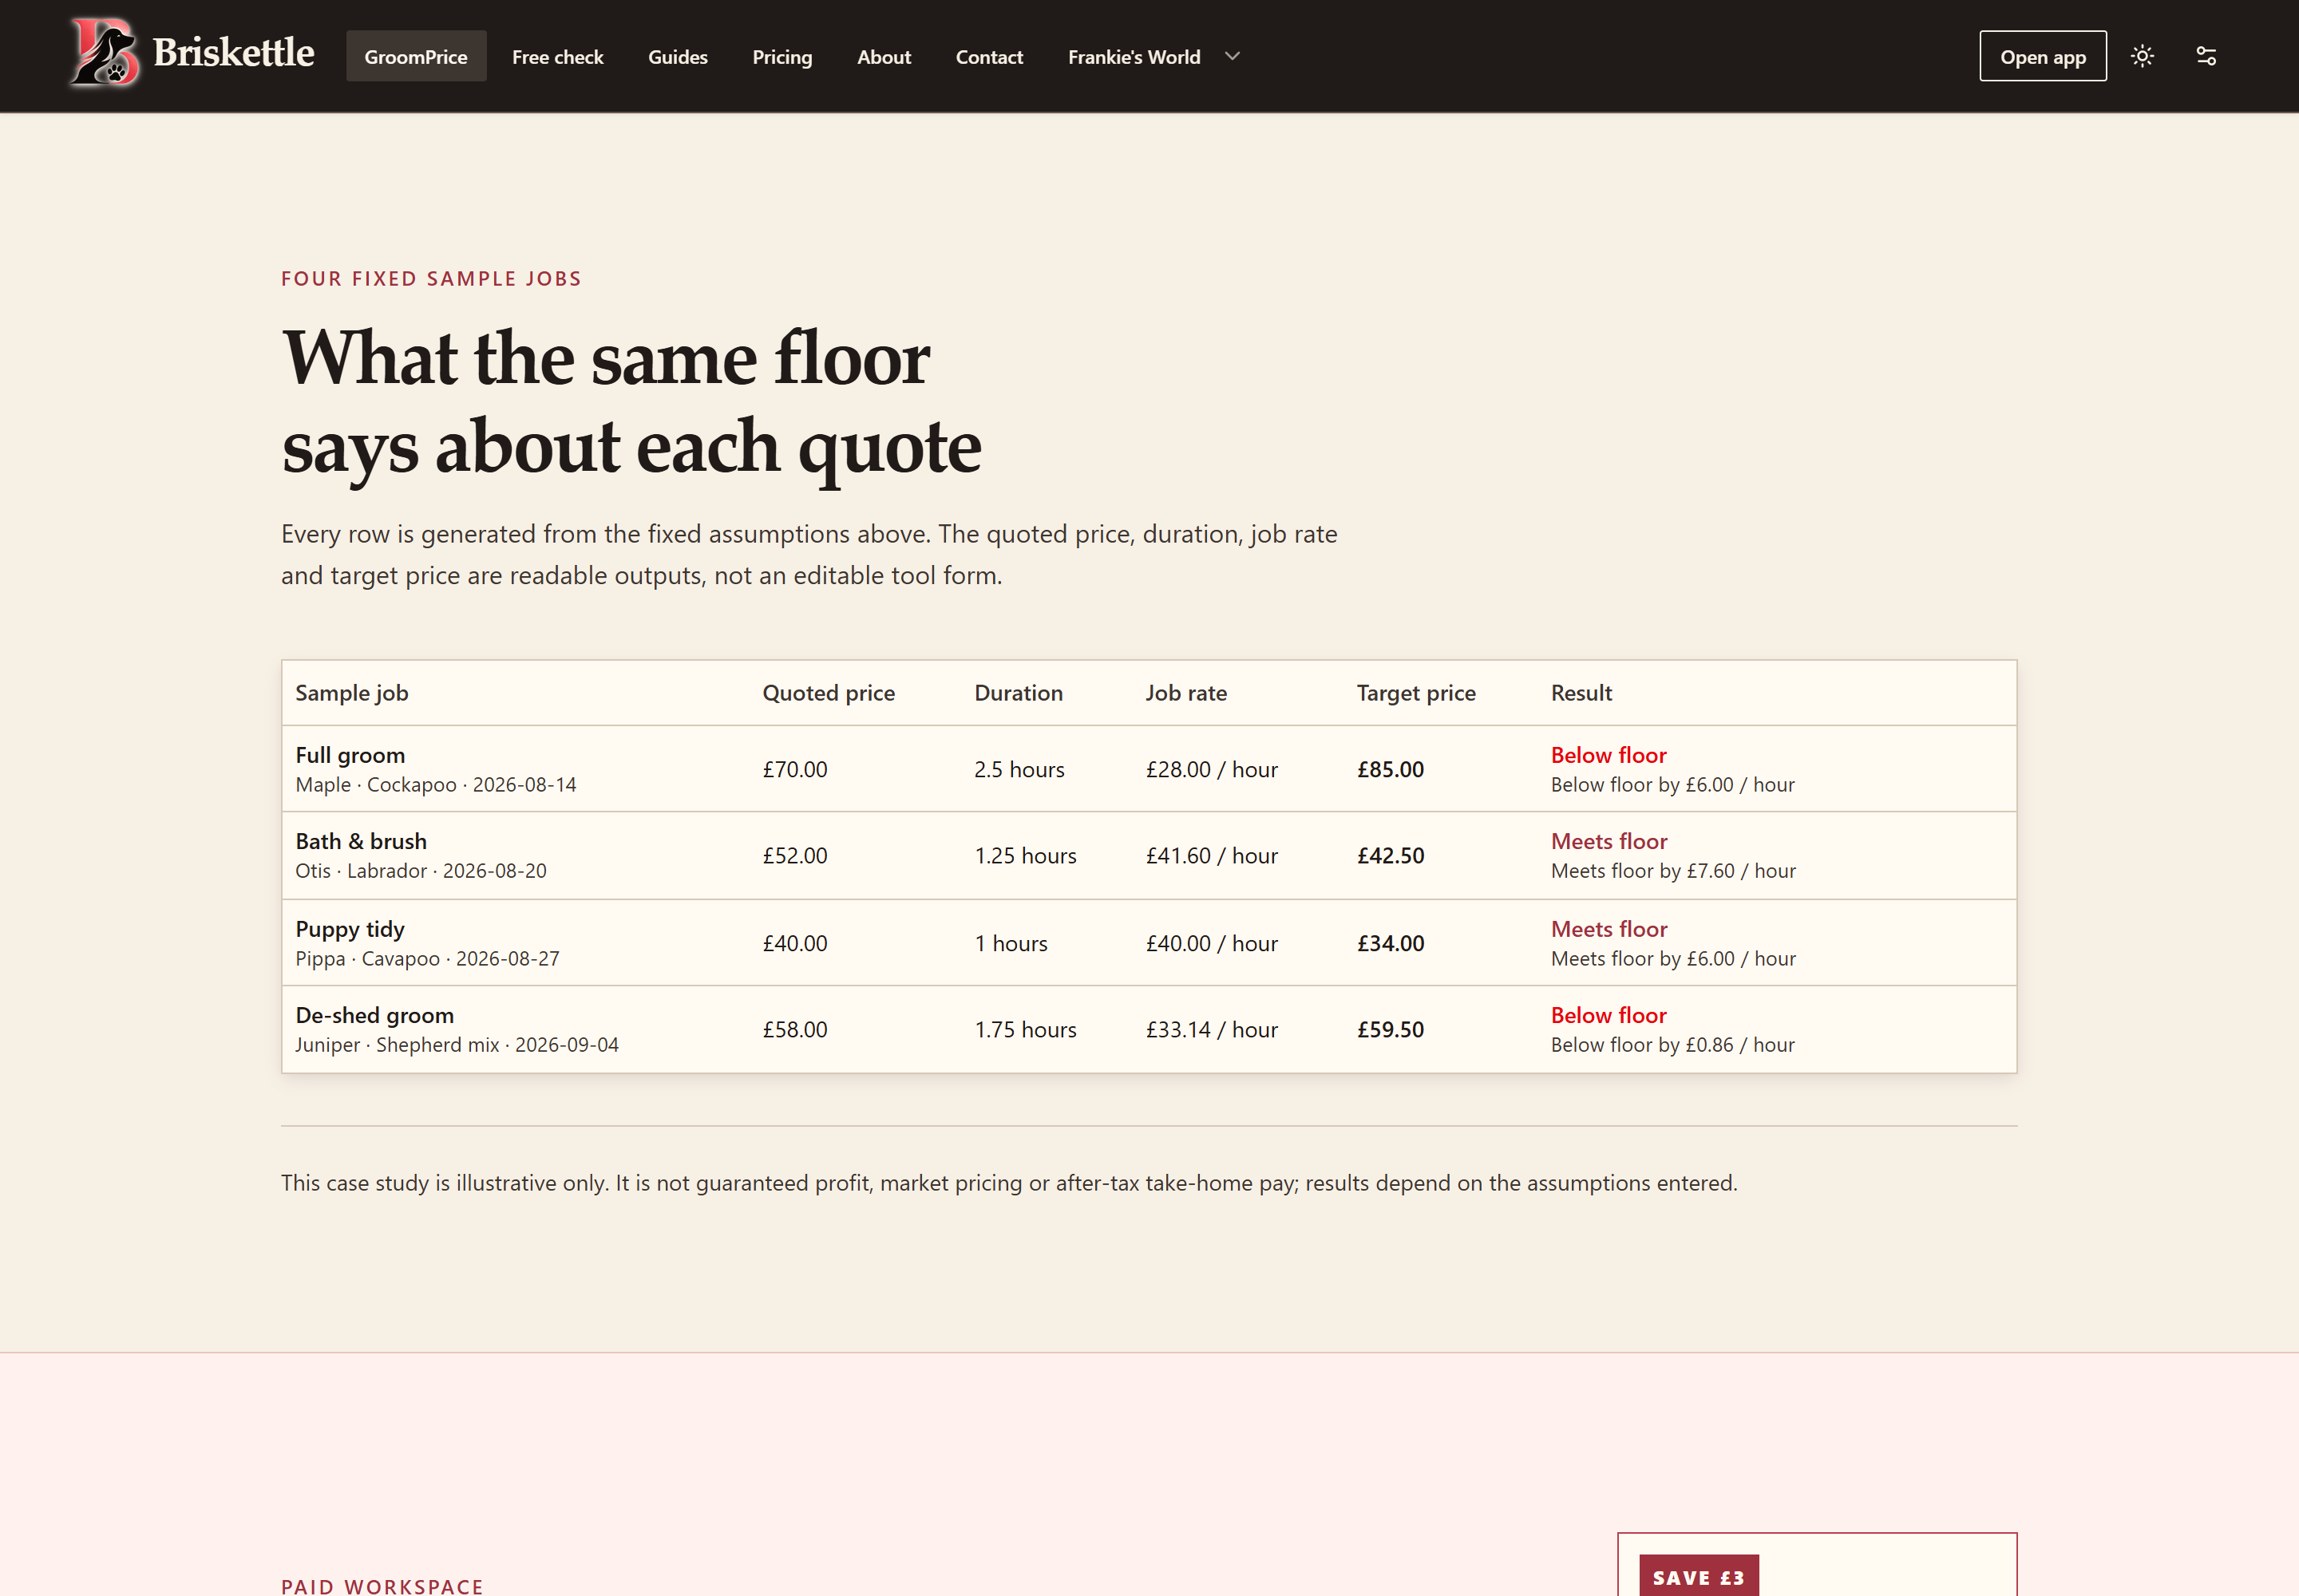The image size is (2299, 1596).
Task: Click 'Maple · Cockapoo · 2026-08-14' detail
Action: pos(436,785)
